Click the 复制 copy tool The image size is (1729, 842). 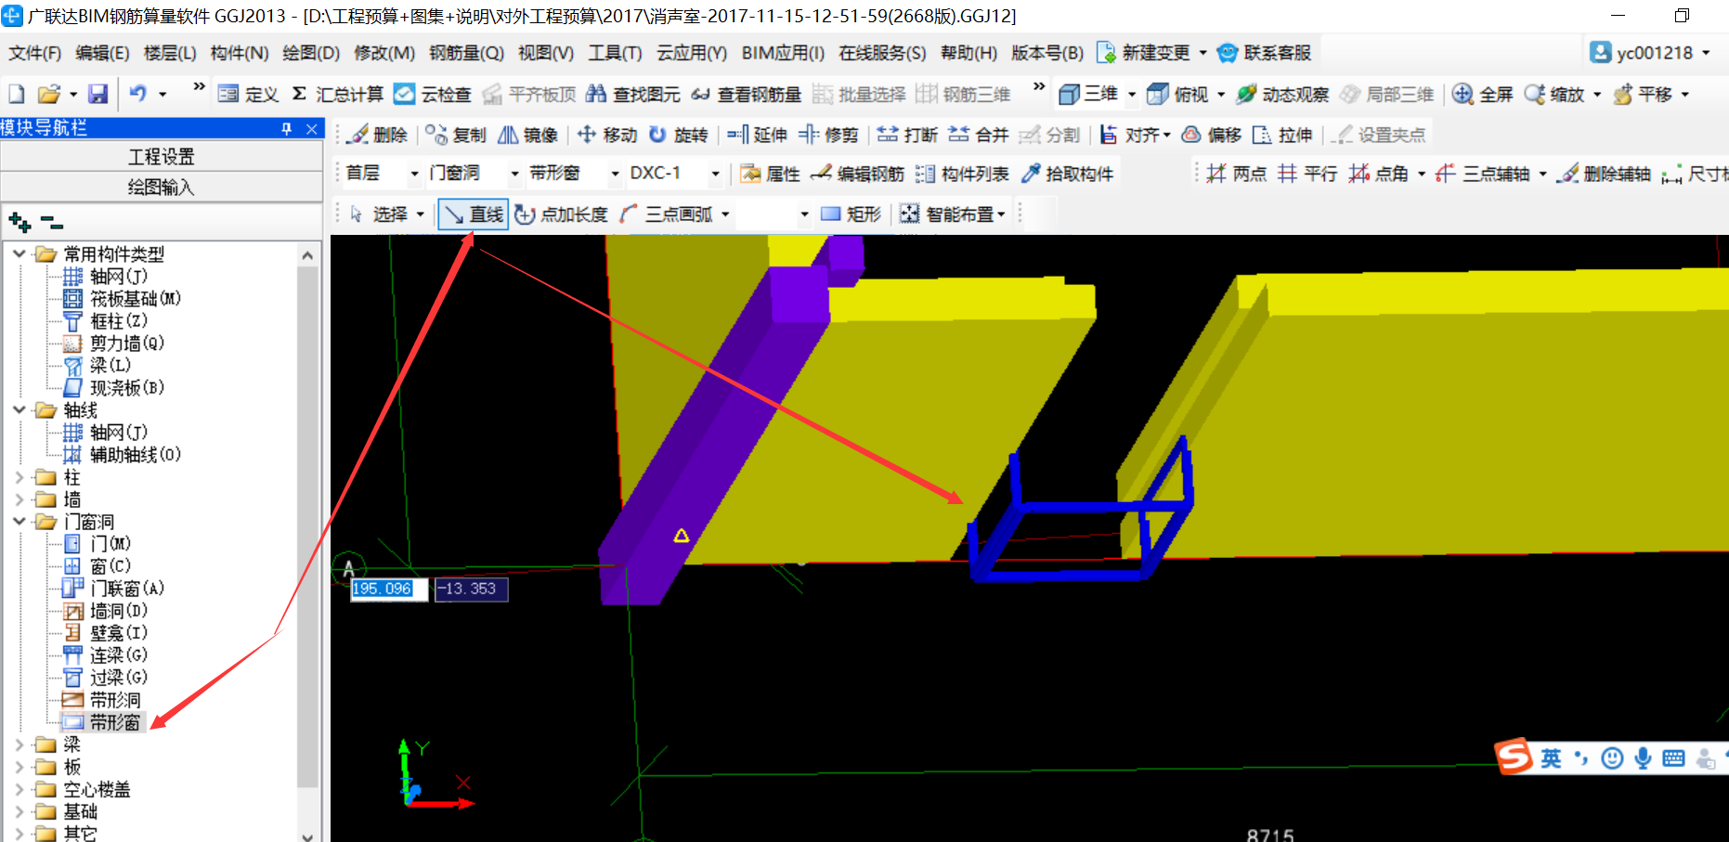coord(456,135)
